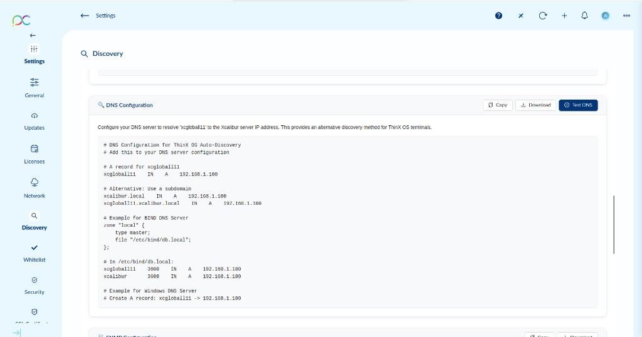Open notifications bell
The image size is (642, 337).
coord(584,16)
